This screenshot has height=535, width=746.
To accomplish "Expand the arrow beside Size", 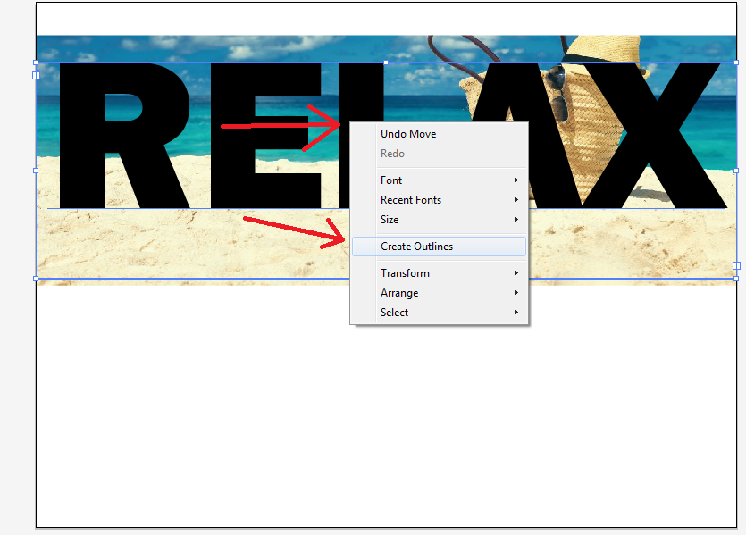I will (515, 219).
